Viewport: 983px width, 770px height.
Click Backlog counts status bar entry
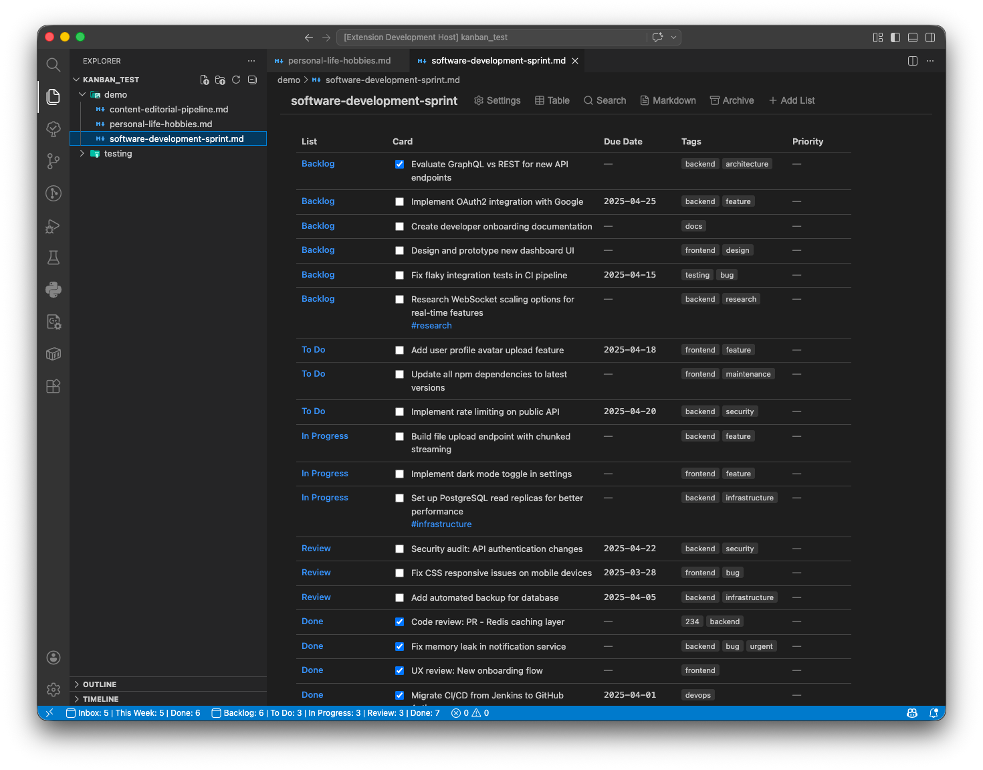tap(326, 713)
